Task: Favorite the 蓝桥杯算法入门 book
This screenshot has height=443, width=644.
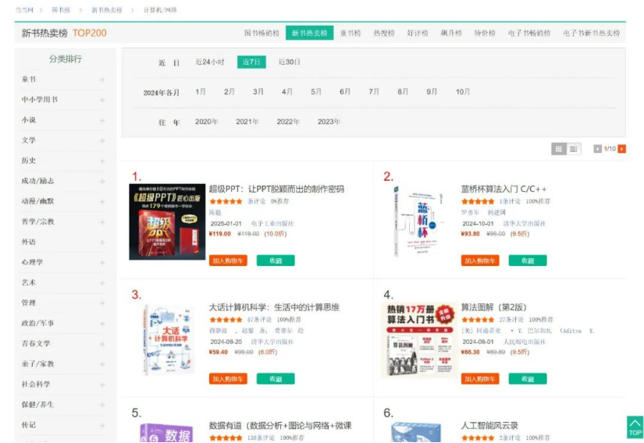Action: [x=528, y=260]
